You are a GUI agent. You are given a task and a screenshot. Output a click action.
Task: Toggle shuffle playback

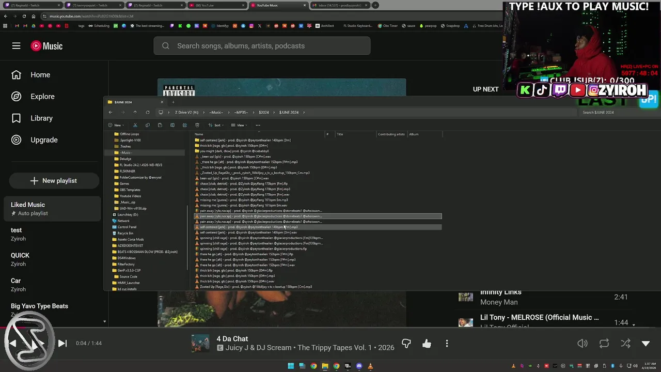(625, 344)
